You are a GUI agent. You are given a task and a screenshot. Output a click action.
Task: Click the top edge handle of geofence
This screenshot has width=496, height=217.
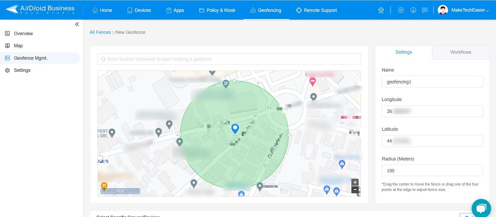[x=235, y=81]
